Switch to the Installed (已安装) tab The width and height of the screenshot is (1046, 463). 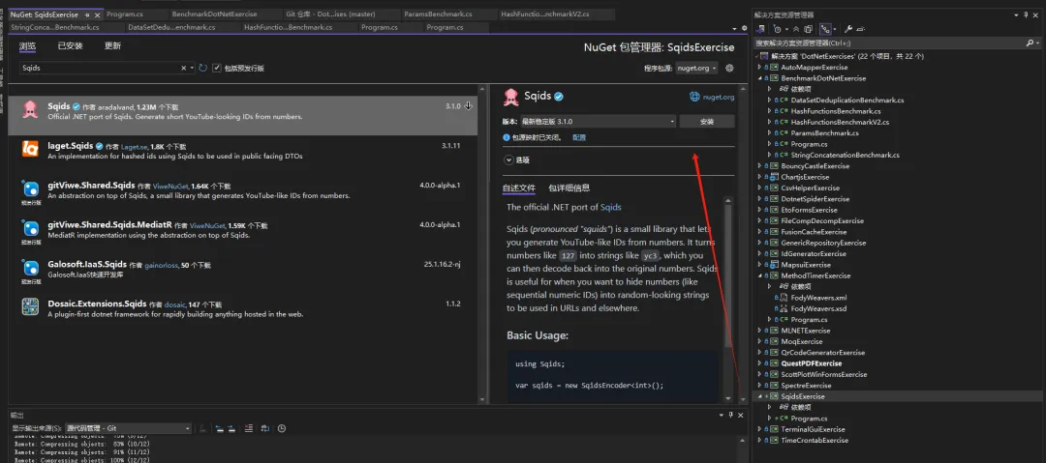[x=70, y=46]
